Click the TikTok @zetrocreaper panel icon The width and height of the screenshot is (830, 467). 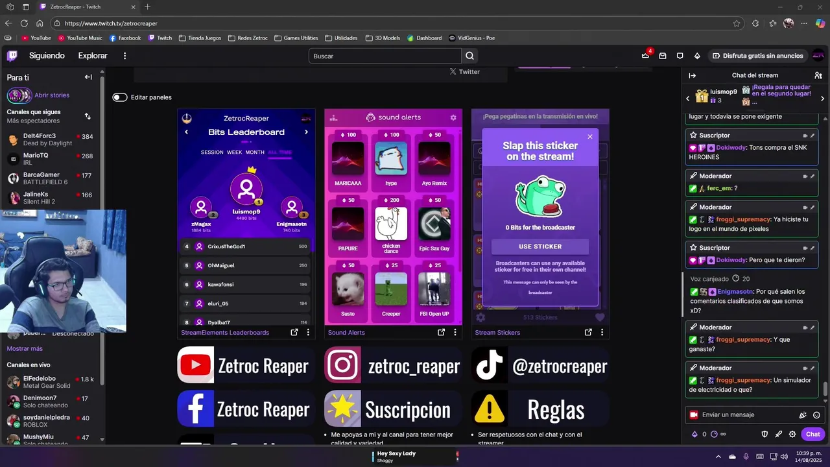tap(490, 365)
